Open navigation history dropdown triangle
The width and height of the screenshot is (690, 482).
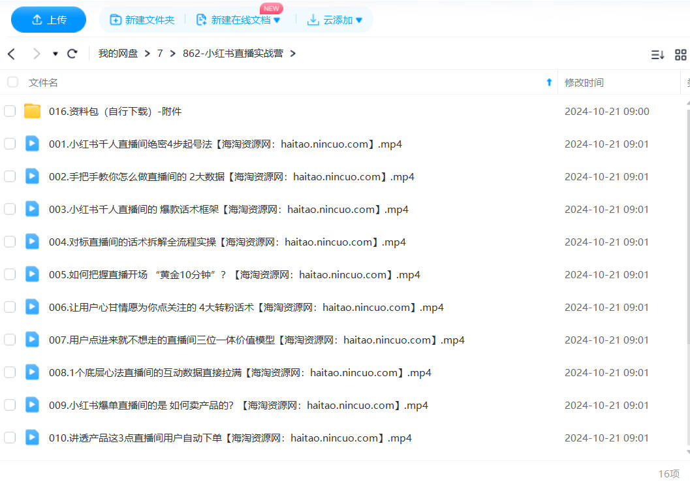coord(55,54)
